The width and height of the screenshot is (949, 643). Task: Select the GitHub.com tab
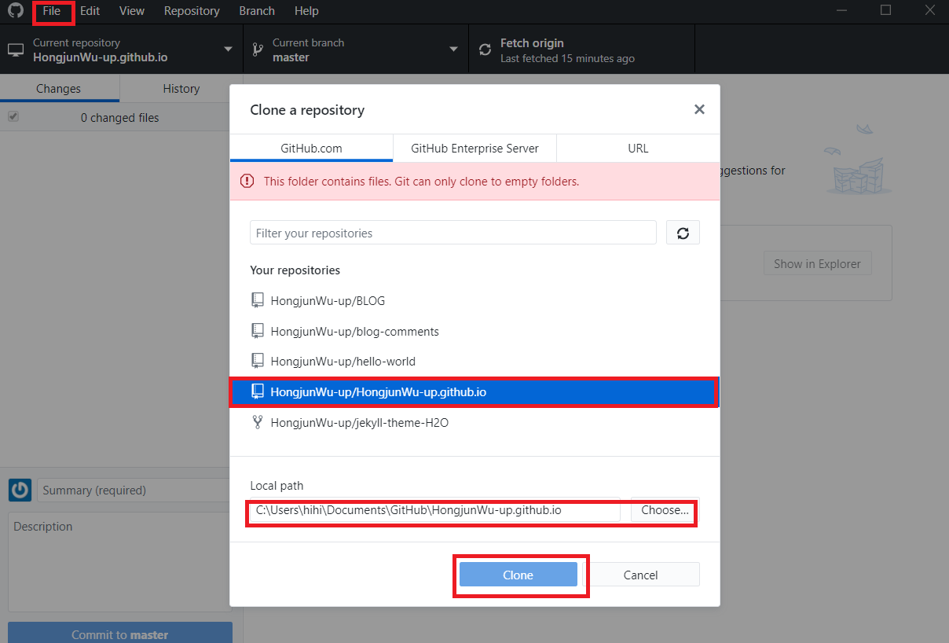click(x=311, y=148)
